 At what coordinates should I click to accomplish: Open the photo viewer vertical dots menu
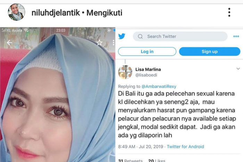click(114, 43)
